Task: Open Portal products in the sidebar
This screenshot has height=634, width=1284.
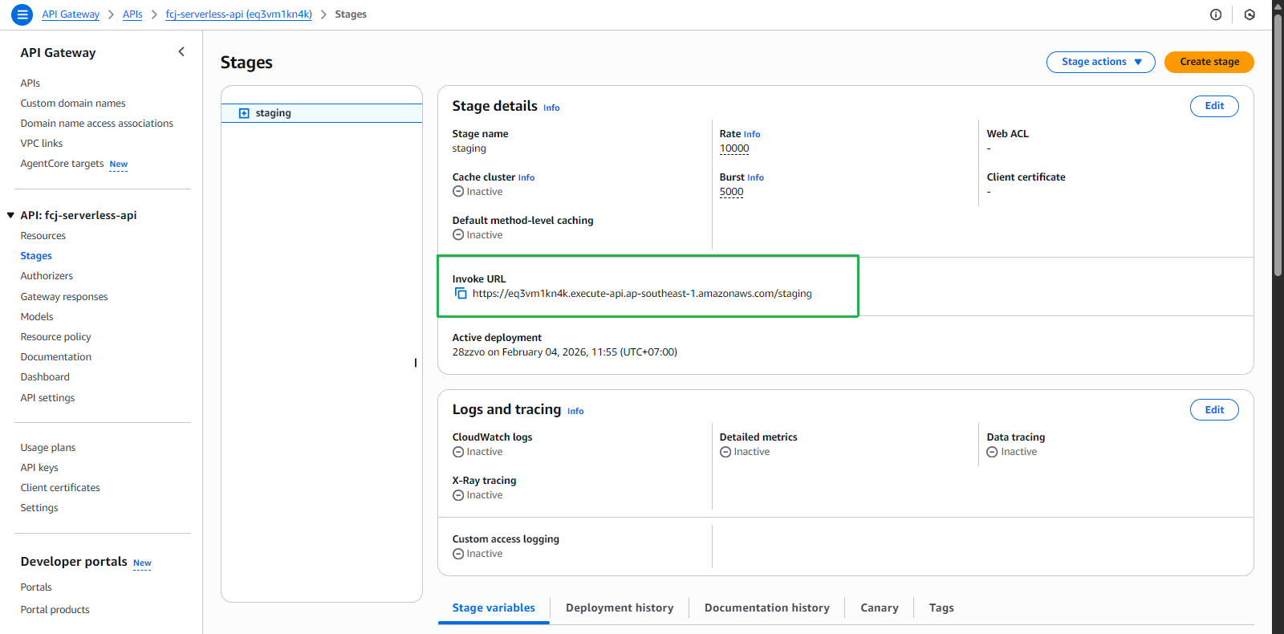Action: click(x=55, y=610)
